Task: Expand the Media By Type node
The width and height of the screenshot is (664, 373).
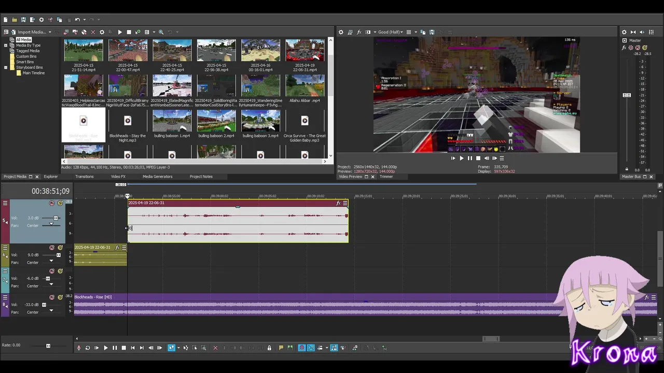Action: click(6, 45)
